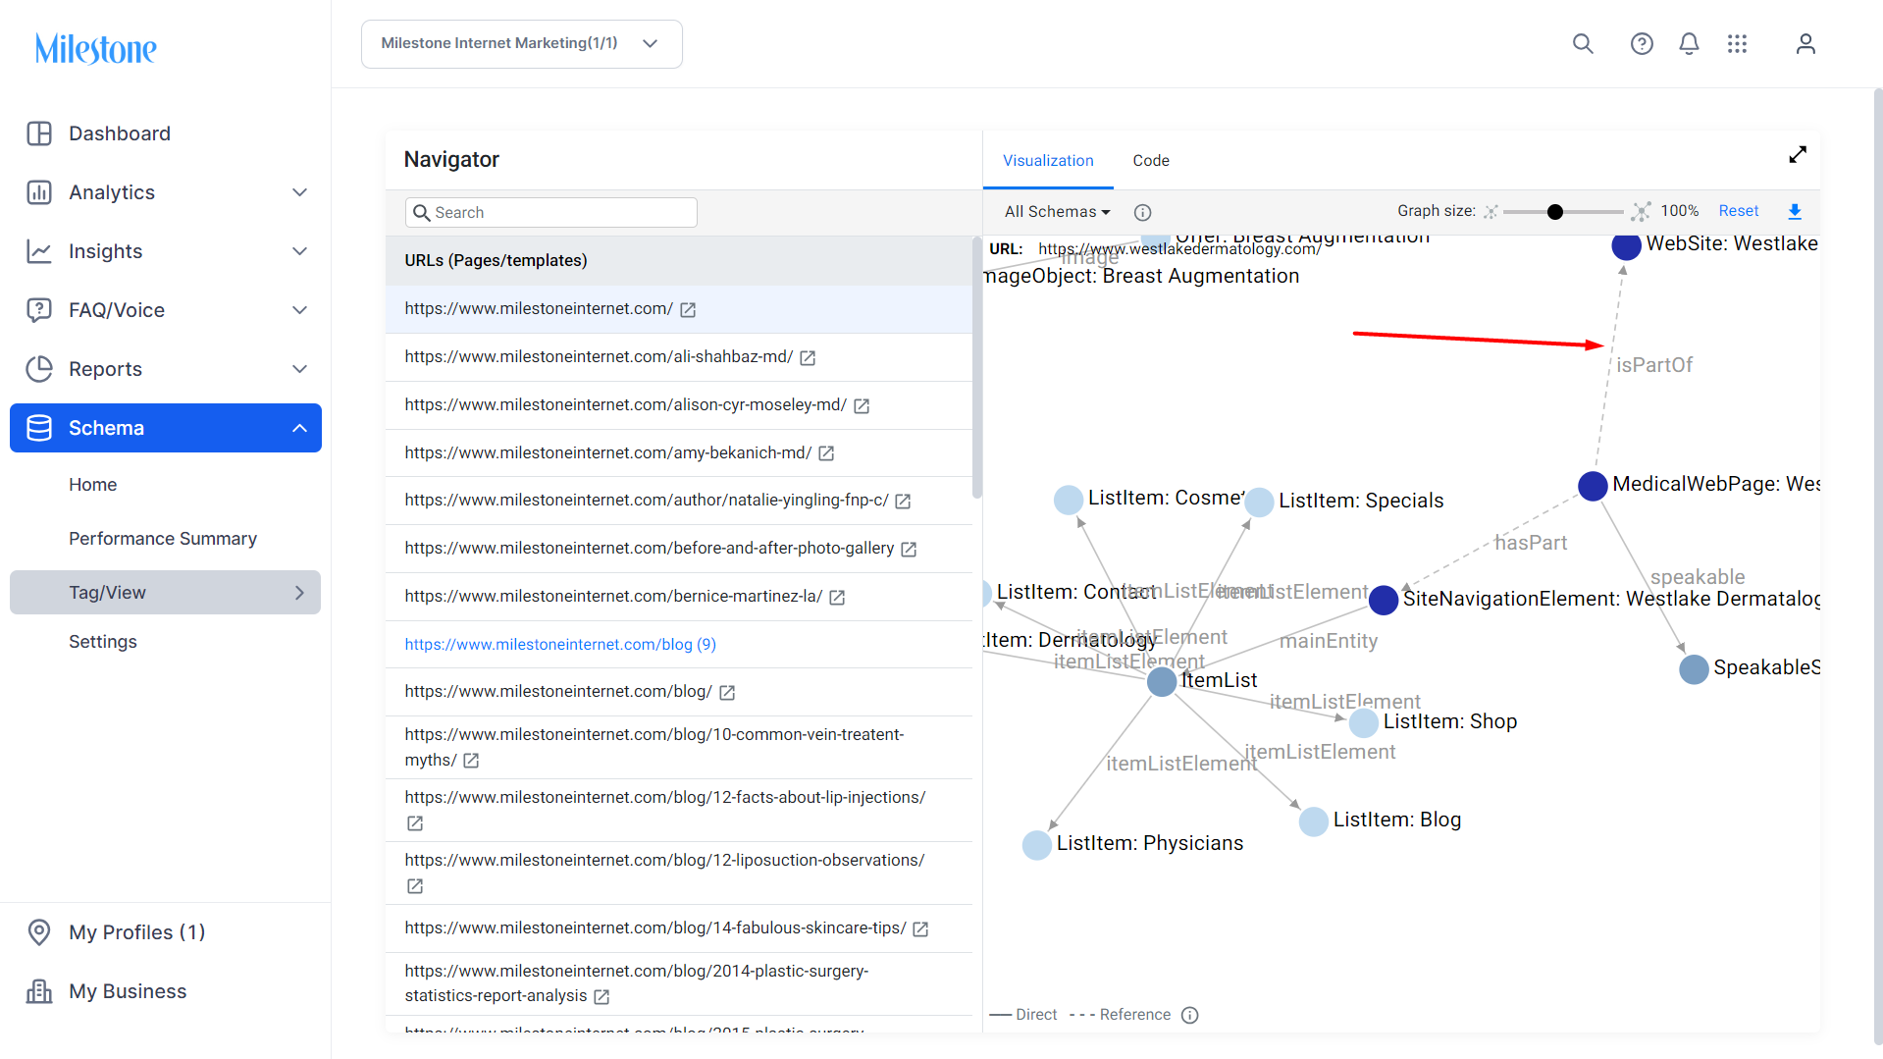The width and height of the screenshot is (1883, 1059).
Task: Expand the Tag/View submenu
Action: 300,593
